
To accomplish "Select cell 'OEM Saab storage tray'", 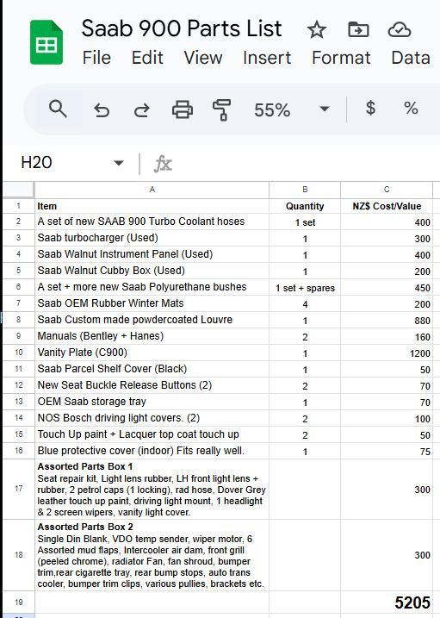I will 152,402.
